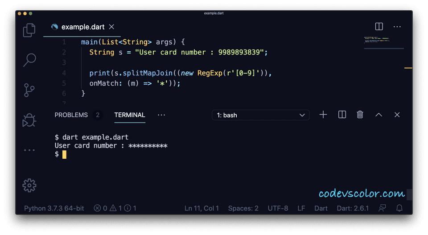Open the Search view in sidebar
The image size is (428, 235).
click(29, 60)
